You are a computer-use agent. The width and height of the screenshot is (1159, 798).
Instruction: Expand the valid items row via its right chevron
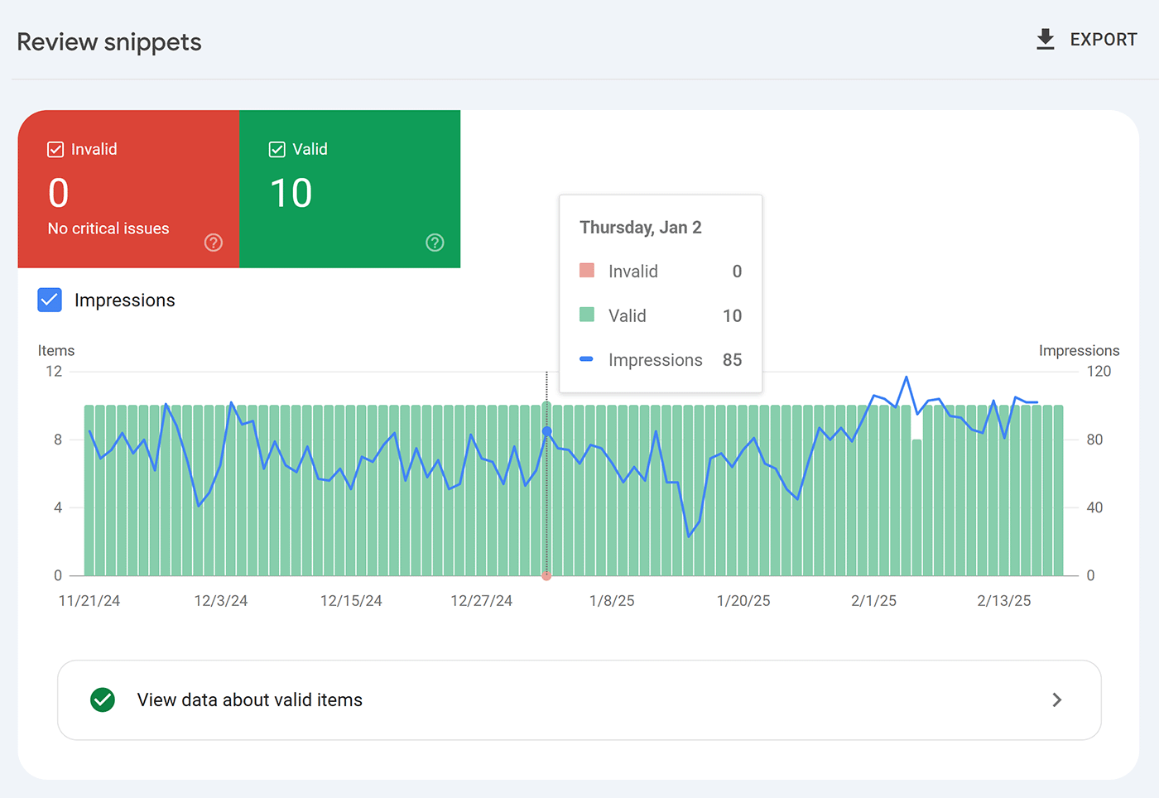(x=1056, y=699)
